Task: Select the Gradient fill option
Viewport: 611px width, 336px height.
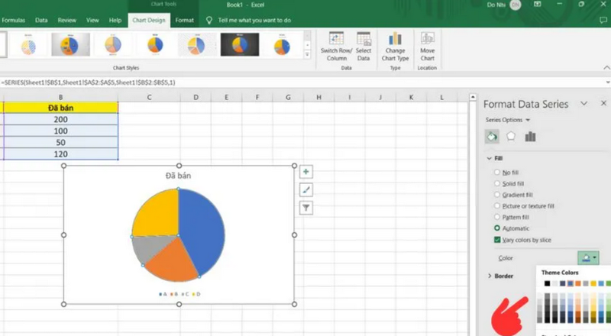Action: (x=497, y=195)
